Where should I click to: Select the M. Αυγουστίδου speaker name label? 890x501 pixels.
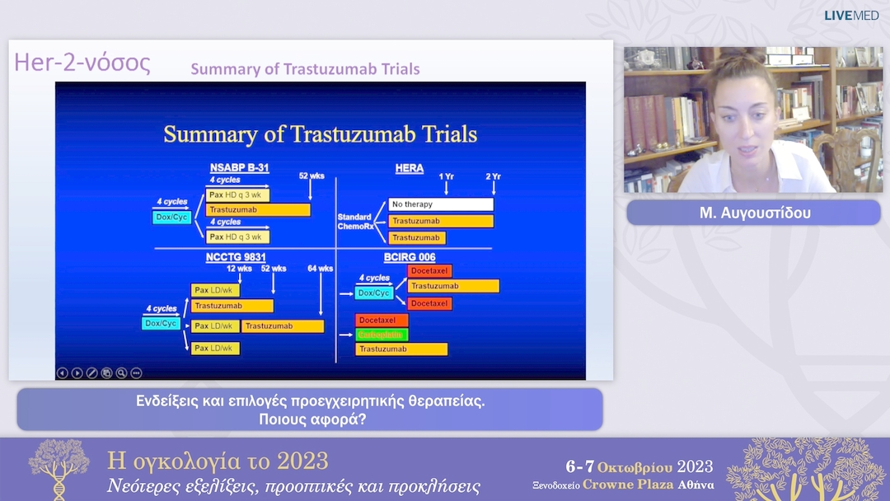752,213
